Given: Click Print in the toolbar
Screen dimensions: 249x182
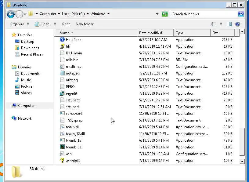Looking at the screenshot, I should tap(66, 24).
